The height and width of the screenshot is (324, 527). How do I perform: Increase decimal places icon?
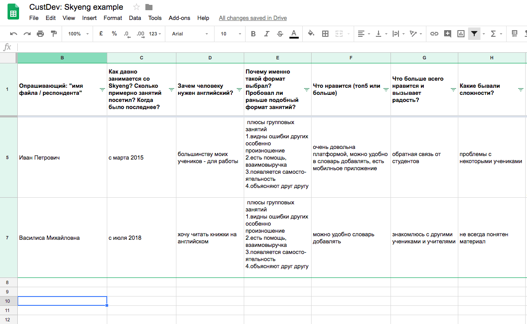point(141,34)
